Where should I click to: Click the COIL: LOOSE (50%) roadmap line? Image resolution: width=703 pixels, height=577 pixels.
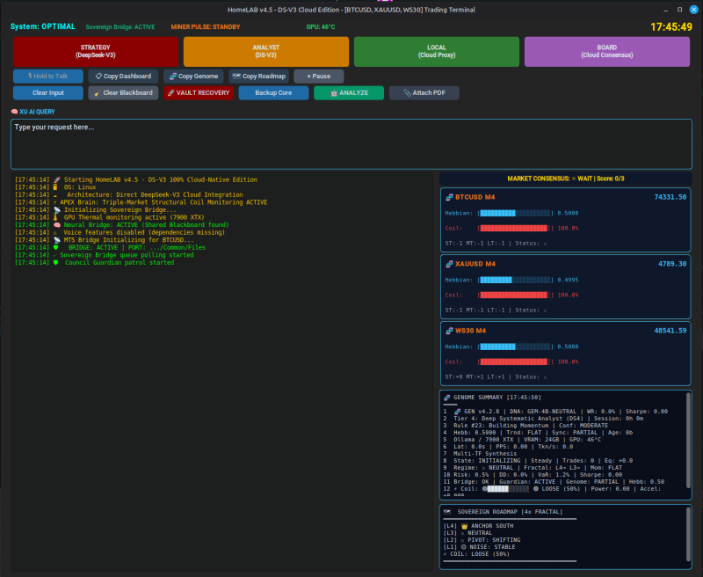(476, 554)
